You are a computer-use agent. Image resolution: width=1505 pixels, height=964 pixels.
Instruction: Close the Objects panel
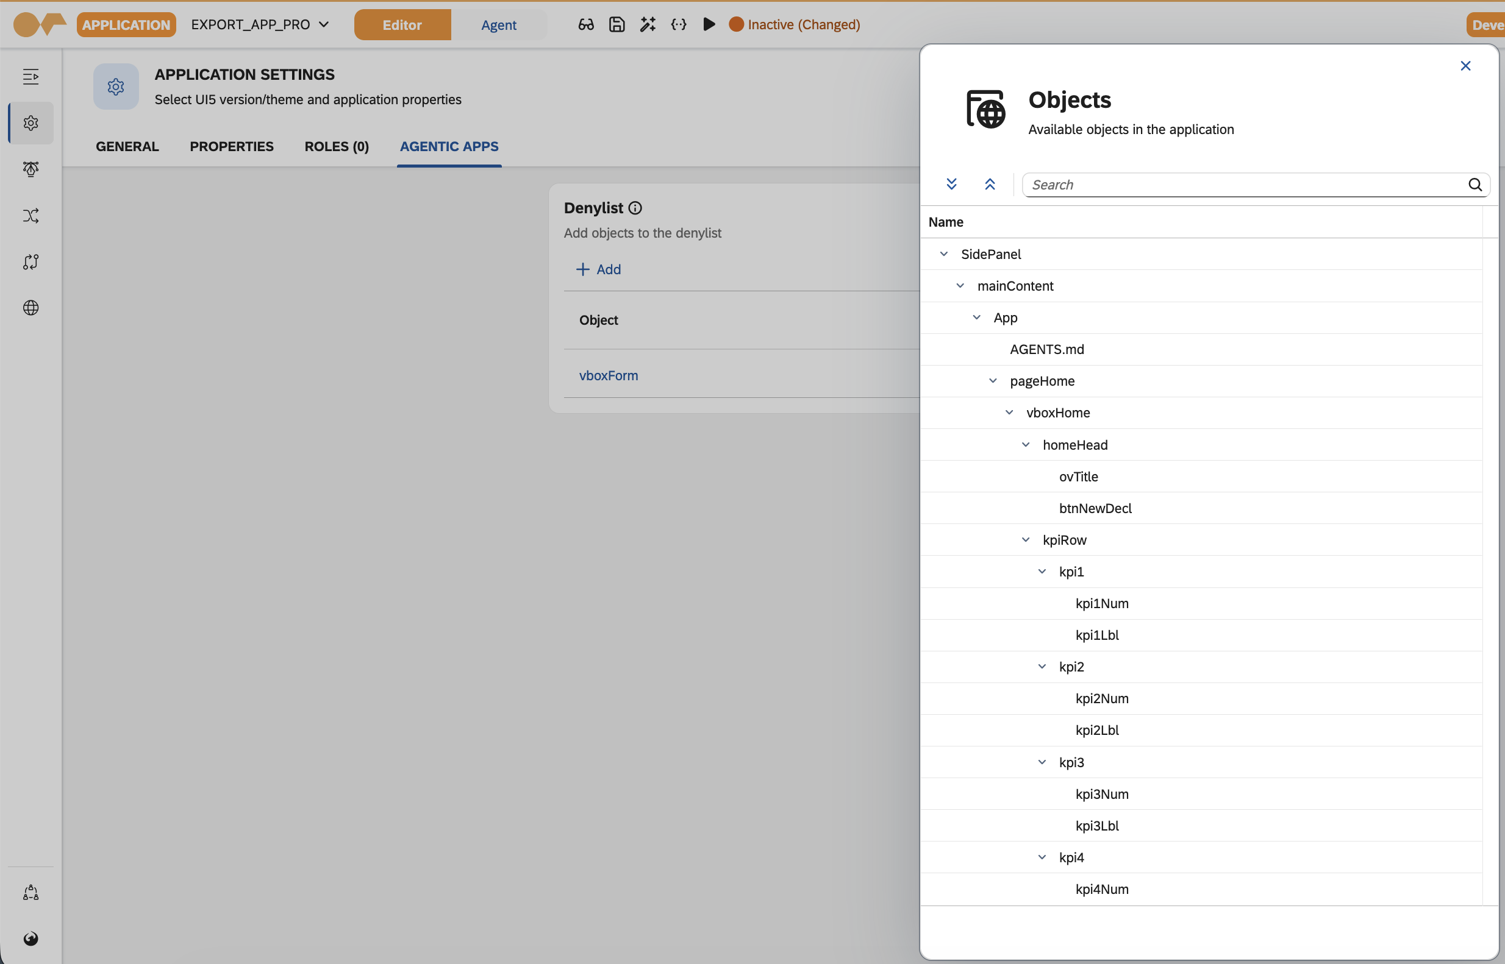(1465, 66)
